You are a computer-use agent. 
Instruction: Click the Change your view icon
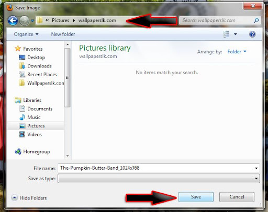click(227, 34)
